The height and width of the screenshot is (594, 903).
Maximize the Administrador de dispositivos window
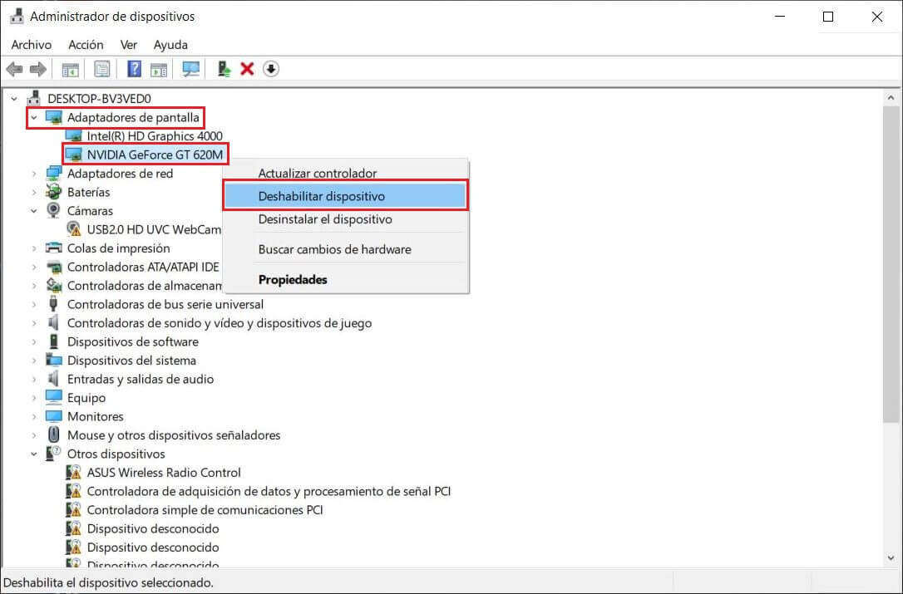click(828, 17)
